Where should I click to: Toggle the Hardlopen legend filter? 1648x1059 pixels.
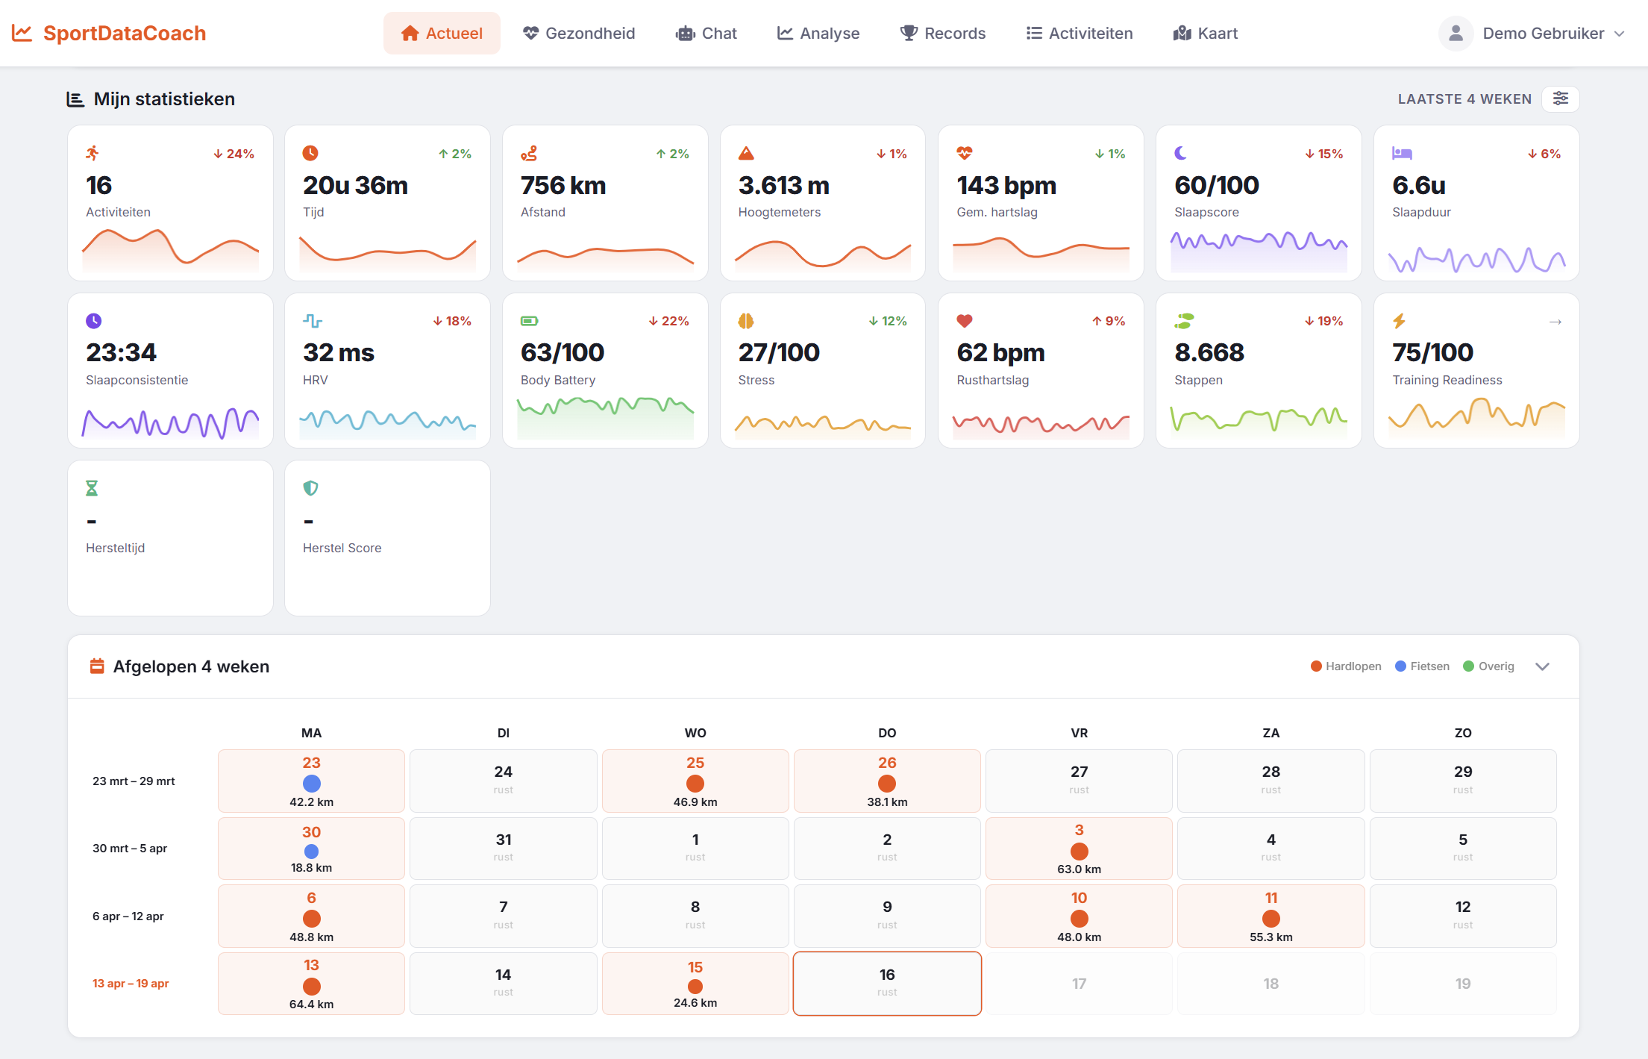click(1346, 666)
